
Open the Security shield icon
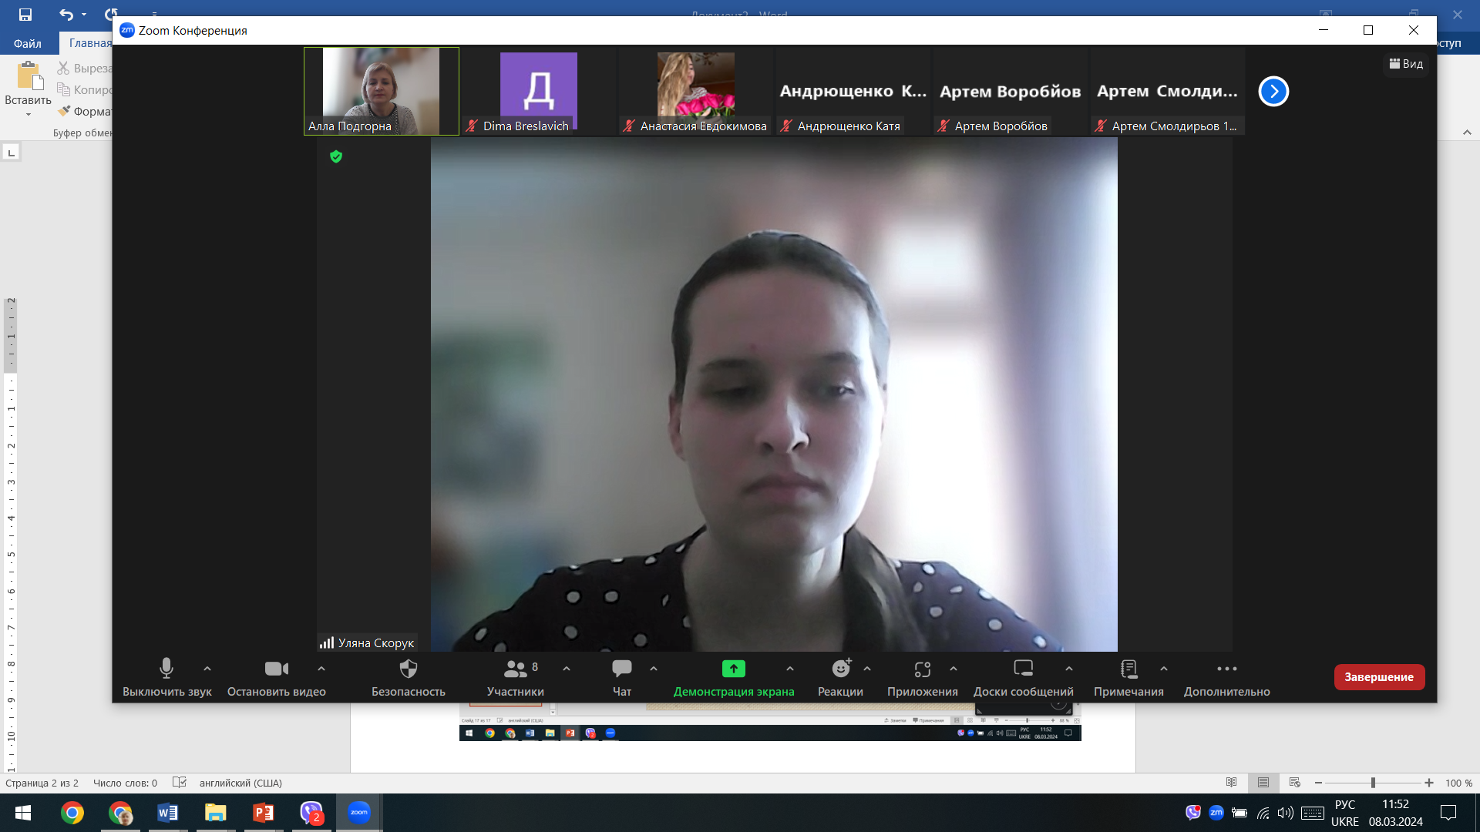tap(409, 669)
